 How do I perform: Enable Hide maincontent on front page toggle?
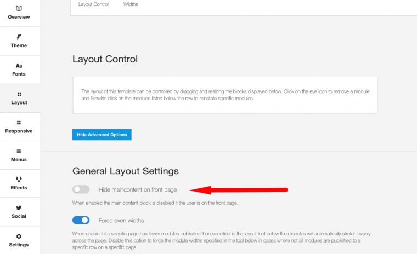pyautogui.click(x=81, y=189)
